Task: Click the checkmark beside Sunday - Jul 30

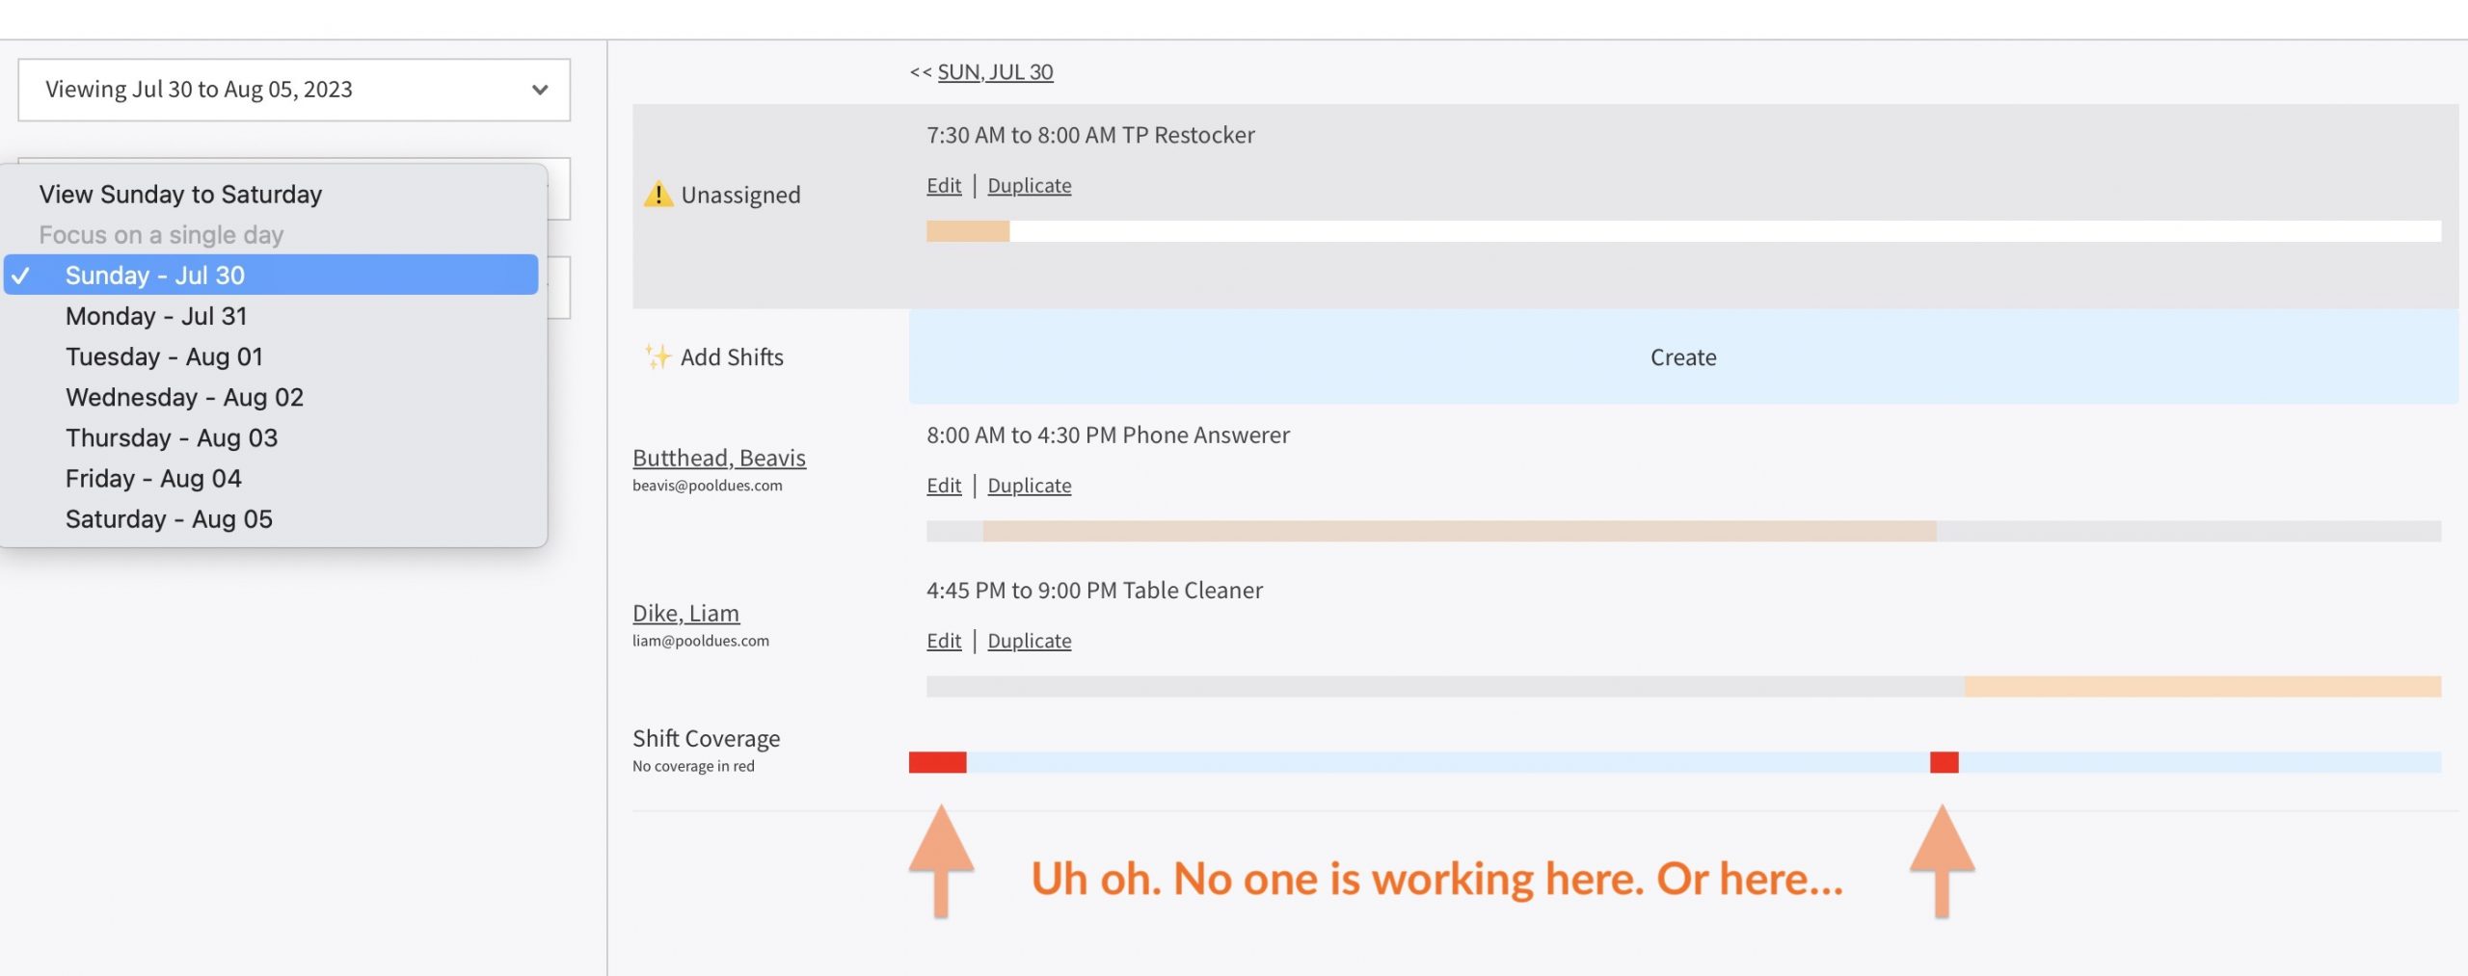Action: (21, 276)
